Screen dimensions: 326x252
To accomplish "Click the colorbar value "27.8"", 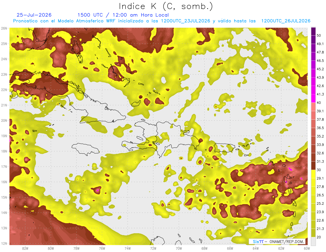I will coord(320,187).
